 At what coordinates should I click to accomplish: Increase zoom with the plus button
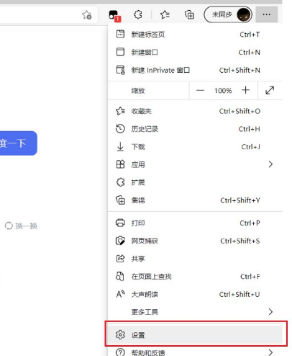coord(245,90)
